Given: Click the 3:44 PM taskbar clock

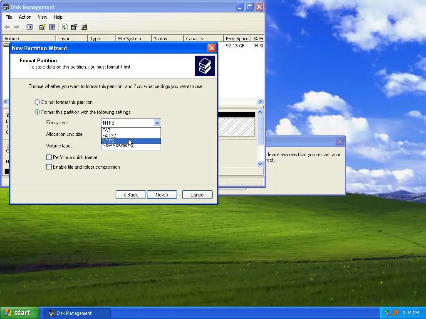Looking at the screenshot, I should tap(410, 313).
